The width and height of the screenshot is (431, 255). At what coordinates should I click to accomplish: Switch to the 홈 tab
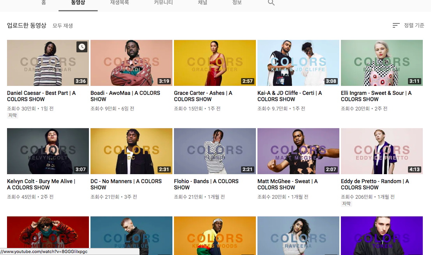[44, 3]
